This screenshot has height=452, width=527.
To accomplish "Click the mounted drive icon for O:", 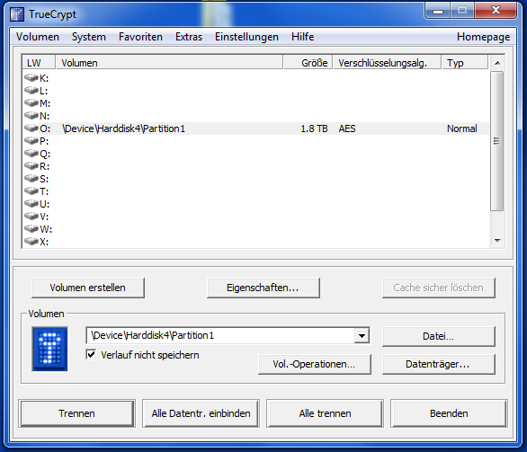I will (31, 129).
